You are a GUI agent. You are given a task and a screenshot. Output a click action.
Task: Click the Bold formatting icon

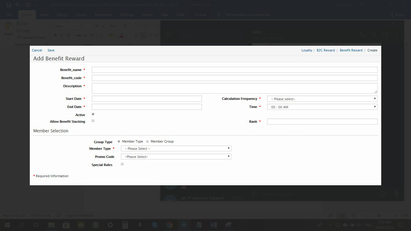[55, 35]
